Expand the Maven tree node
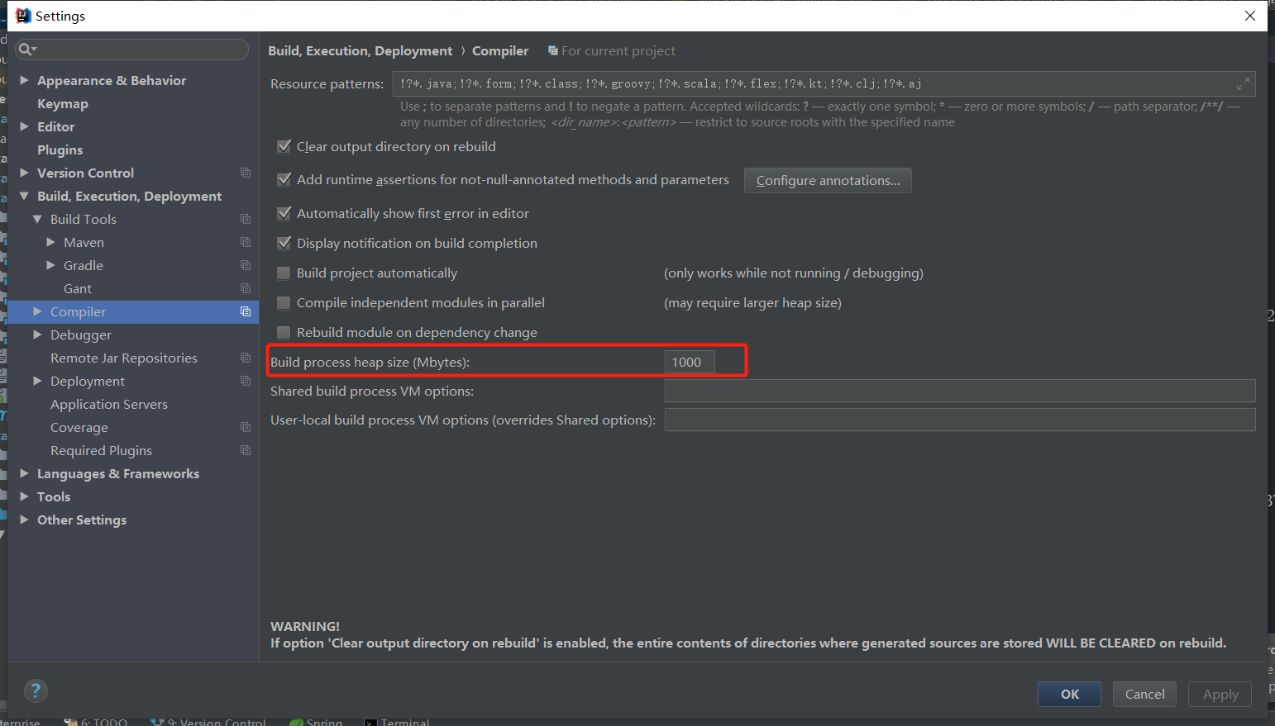This screenshot has height=726, width=1275. click(x=51, y=242)
